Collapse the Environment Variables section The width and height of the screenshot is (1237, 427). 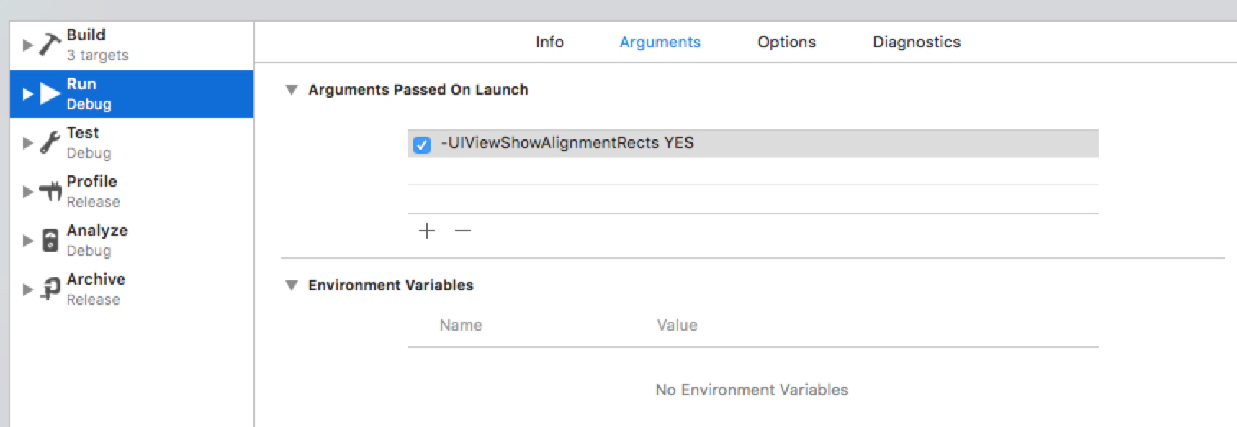[292, 285]
